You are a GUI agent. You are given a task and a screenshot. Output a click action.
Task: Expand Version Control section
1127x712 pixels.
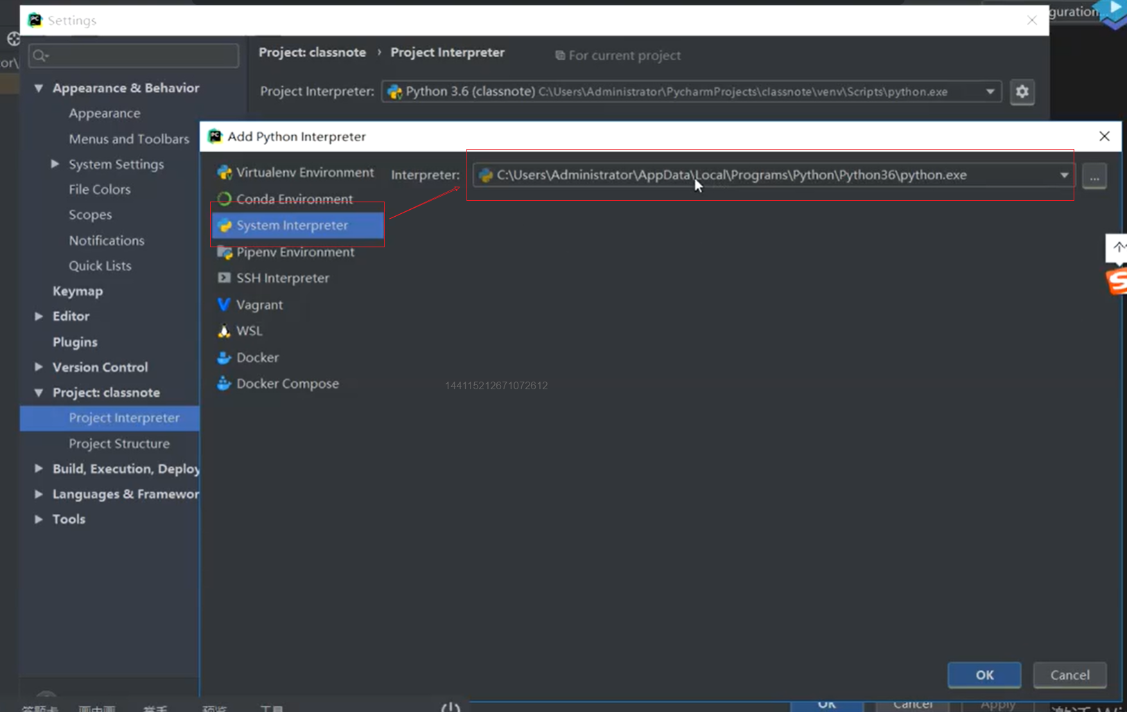tap(39, 367)
